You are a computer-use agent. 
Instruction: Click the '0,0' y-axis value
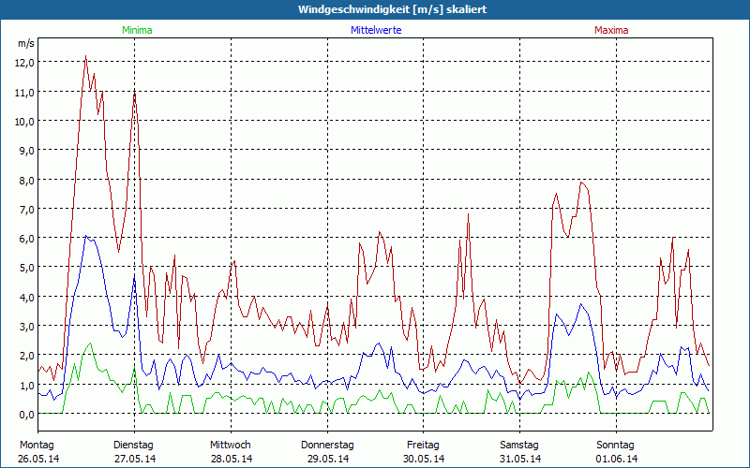(28, 415)
